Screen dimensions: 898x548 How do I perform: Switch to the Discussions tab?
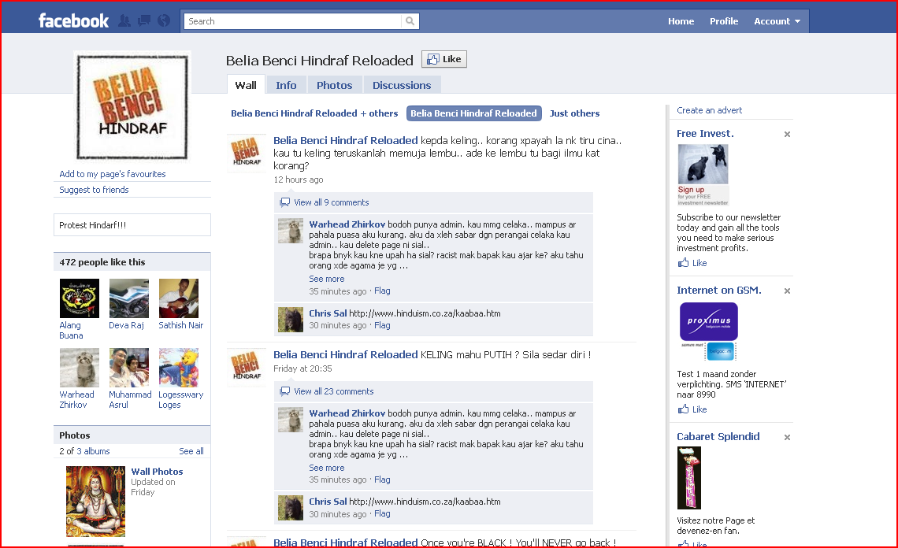tap(402, 85)
